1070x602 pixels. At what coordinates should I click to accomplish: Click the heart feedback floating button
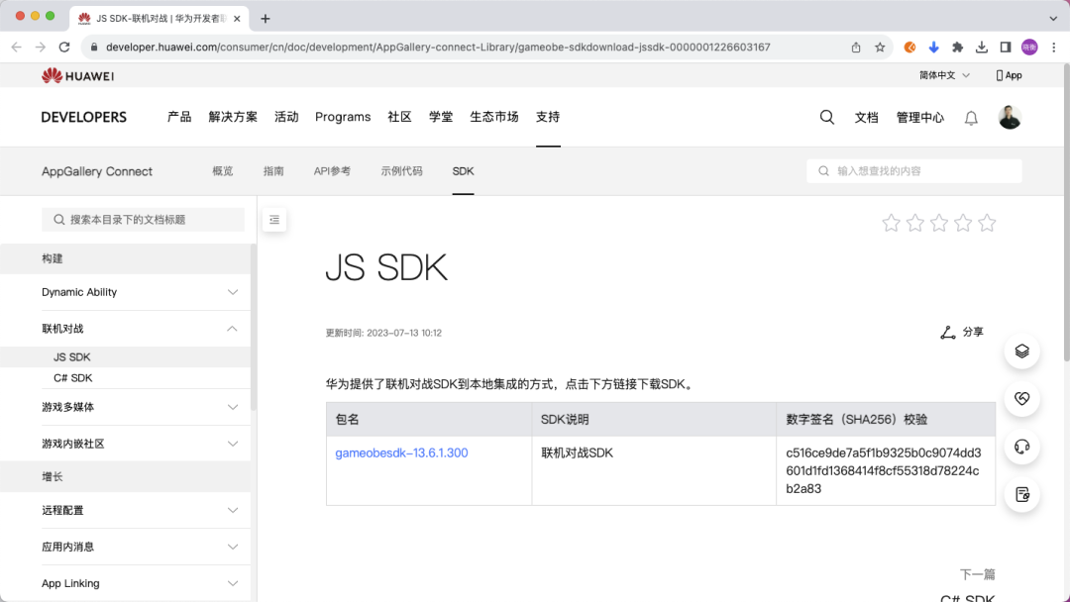point(1021,399)
